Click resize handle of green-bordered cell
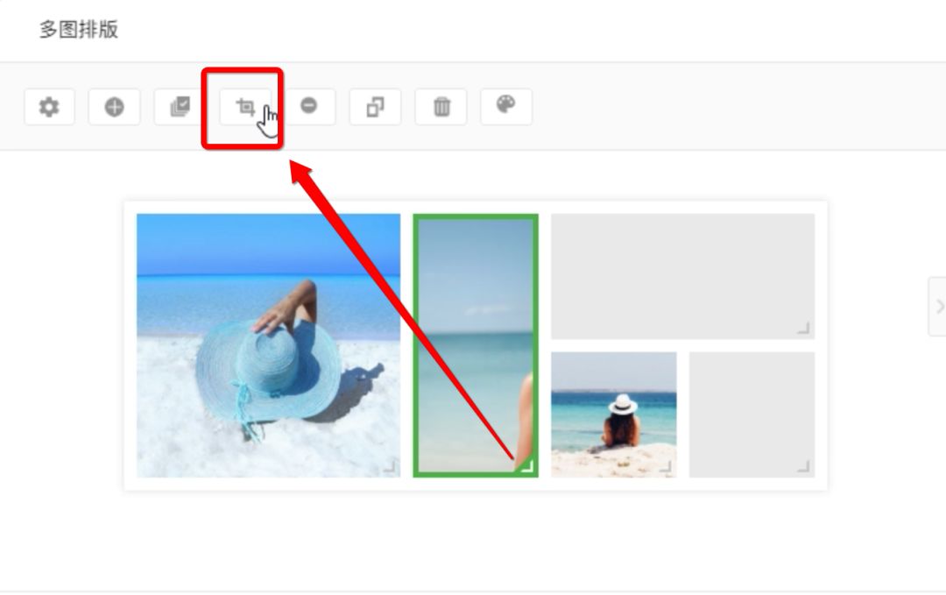Image resolution: width=946 pixels, height=595 pixels. coord(527,466)
